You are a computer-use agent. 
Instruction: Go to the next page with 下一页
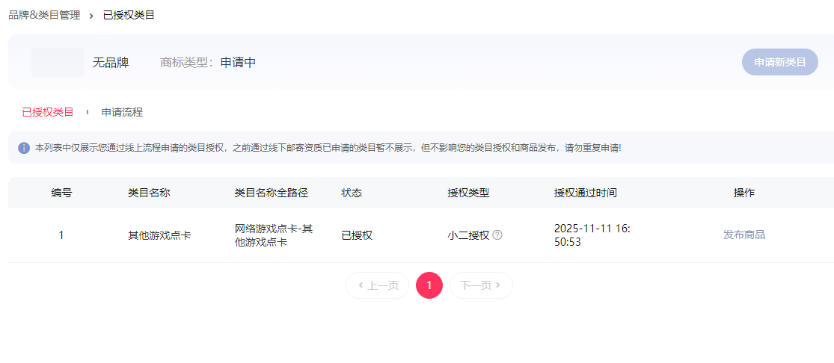480,285
